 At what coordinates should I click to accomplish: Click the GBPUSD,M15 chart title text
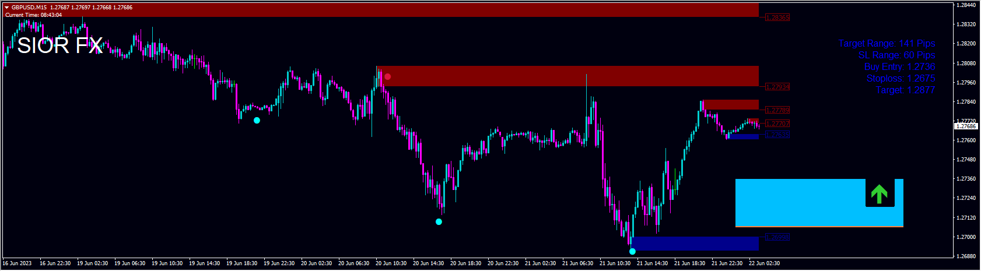(x=29, y=8)
